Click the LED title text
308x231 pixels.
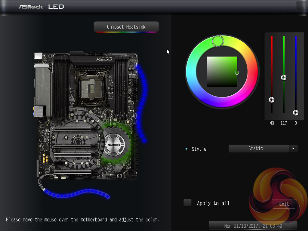(x=56, y=7)
